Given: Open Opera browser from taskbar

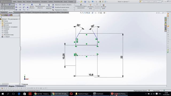Looking at the screenshot, I should point(71,94).
